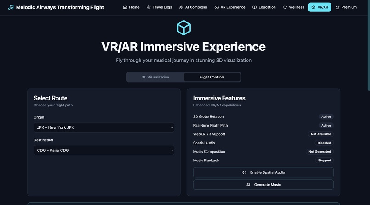
Task: Click the Immersive Features heading
Action: point(219,98)
